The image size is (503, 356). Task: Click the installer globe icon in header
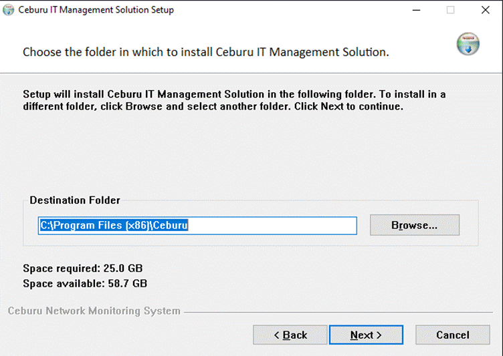click(468, 44)
